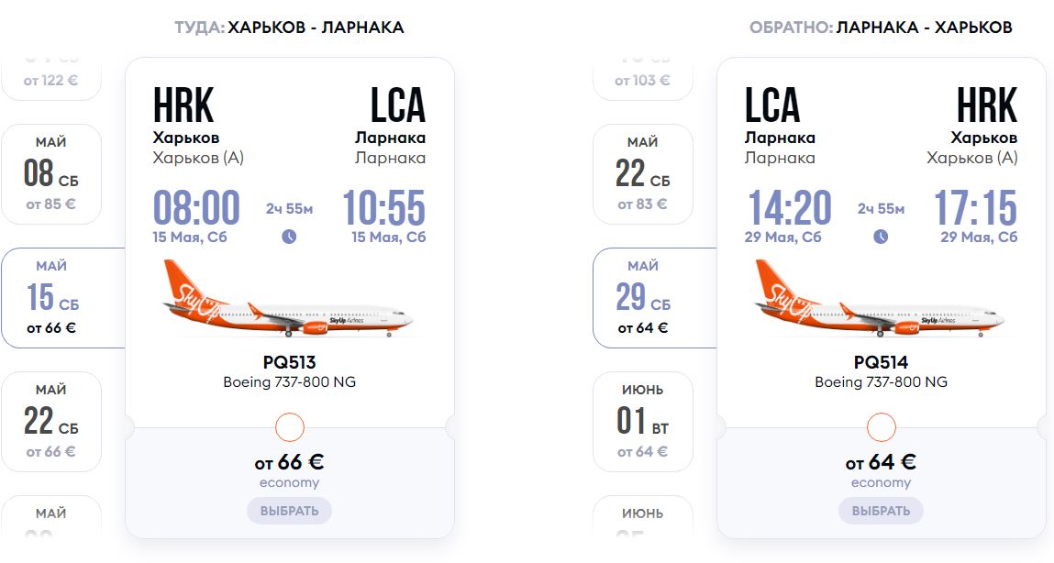1054x563 pixels.
Task: Select the return economy fare radio circle
Action: pyautogui.click(x=882, y=427)
